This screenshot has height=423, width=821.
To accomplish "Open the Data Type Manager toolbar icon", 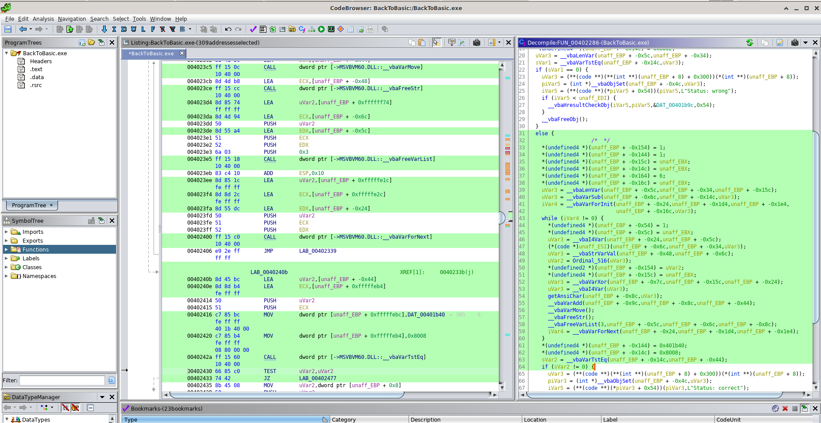I will pos(292,29).
